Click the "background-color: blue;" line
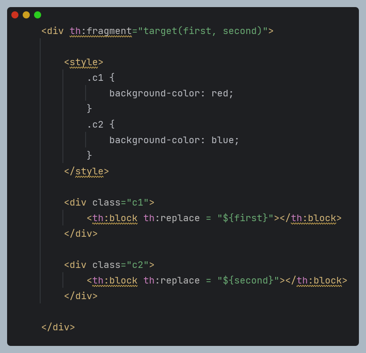 click(174, 140)
